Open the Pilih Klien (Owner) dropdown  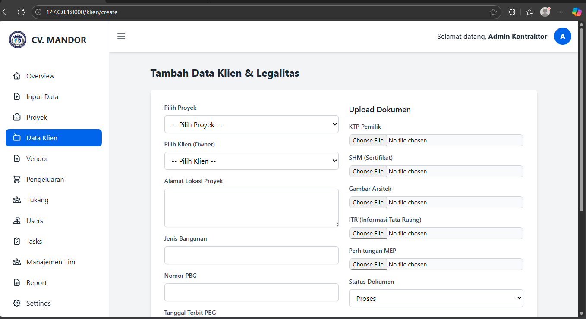pos(251,161)
